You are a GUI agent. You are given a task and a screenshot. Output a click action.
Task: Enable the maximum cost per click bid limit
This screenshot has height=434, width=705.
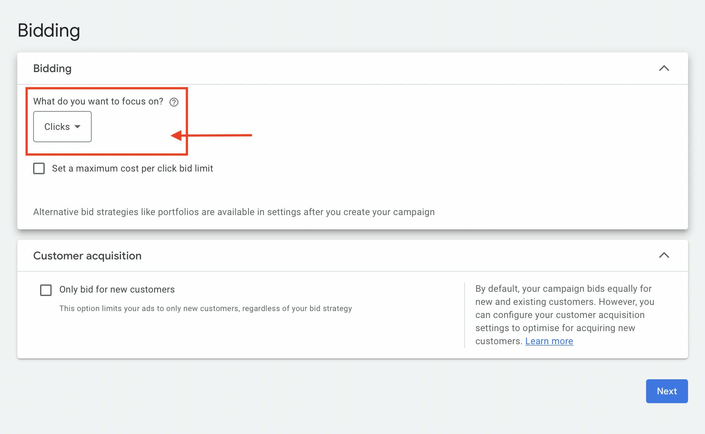39,168
